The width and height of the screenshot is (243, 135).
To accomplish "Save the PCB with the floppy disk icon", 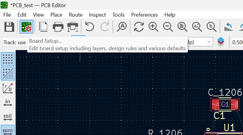I will (x=9, y=27).
